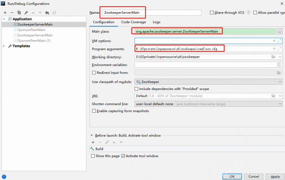285x180 pixels.
Task: Check Redirect input from option
Action: [x=94, y=73]
